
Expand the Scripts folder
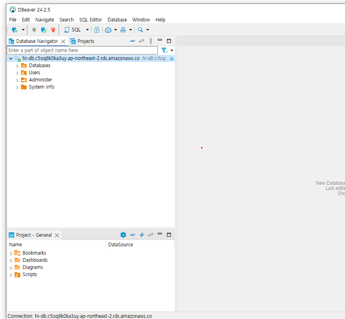(x=11, y=275)
